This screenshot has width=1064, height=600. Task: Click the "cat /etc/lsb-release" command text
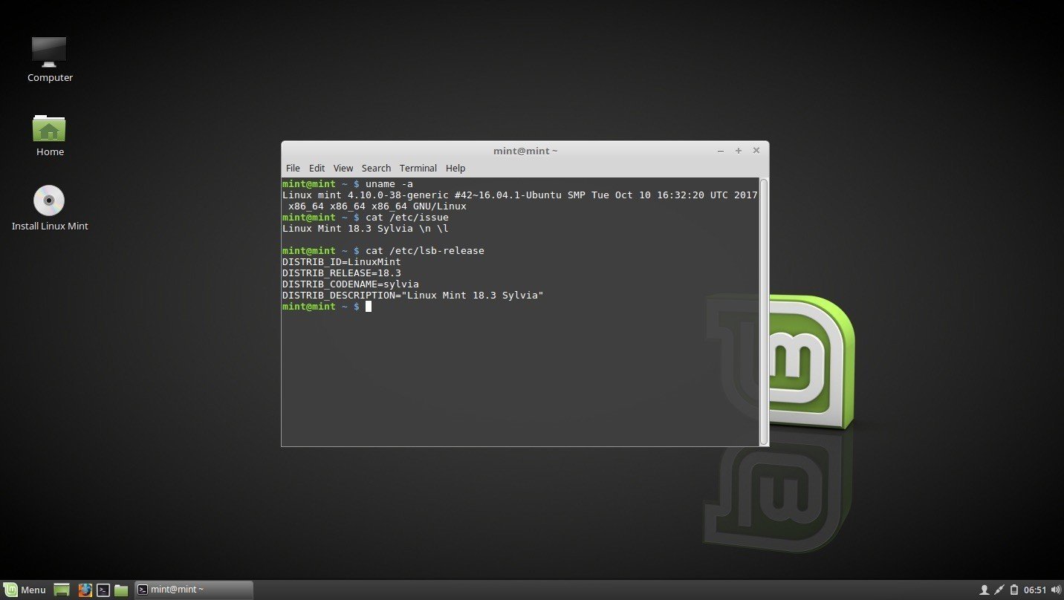click(425, 250)
